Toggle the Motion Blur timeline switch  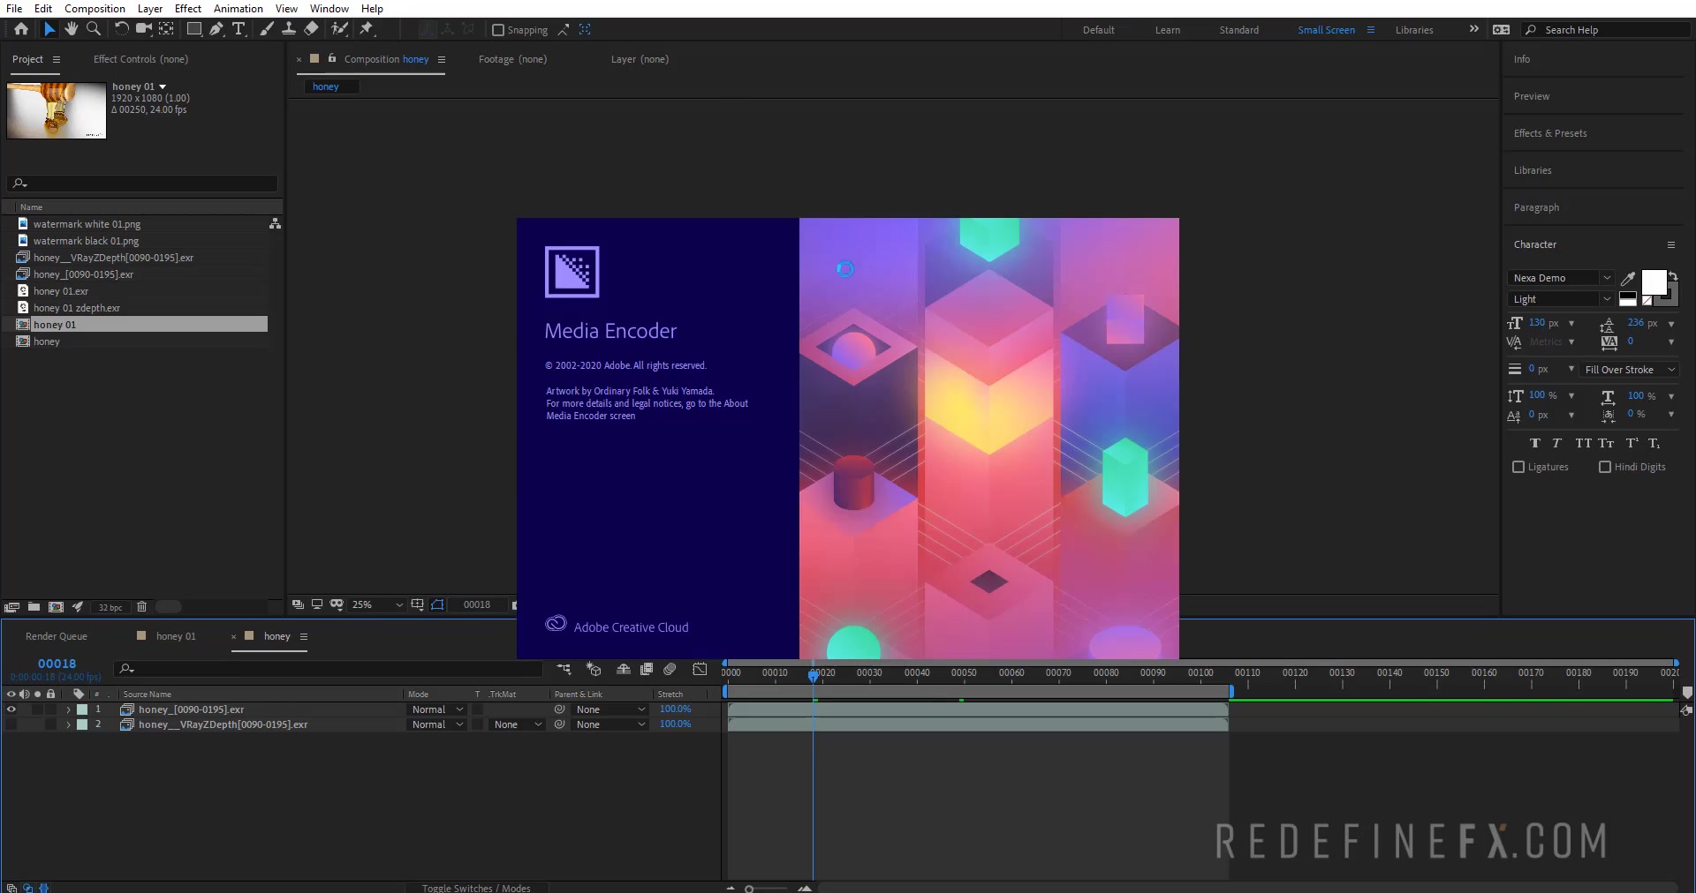(x=670, y=669)
